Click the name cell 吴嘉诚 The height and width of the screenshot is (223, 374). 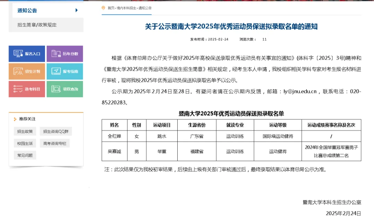115,151
